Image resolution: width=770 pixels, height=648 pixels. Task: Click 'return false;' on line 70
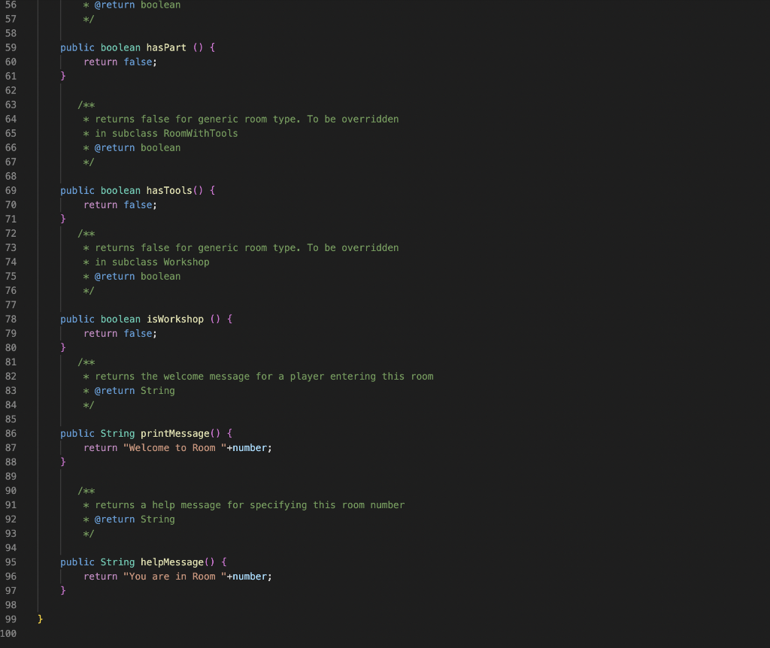tap(120, 204)
